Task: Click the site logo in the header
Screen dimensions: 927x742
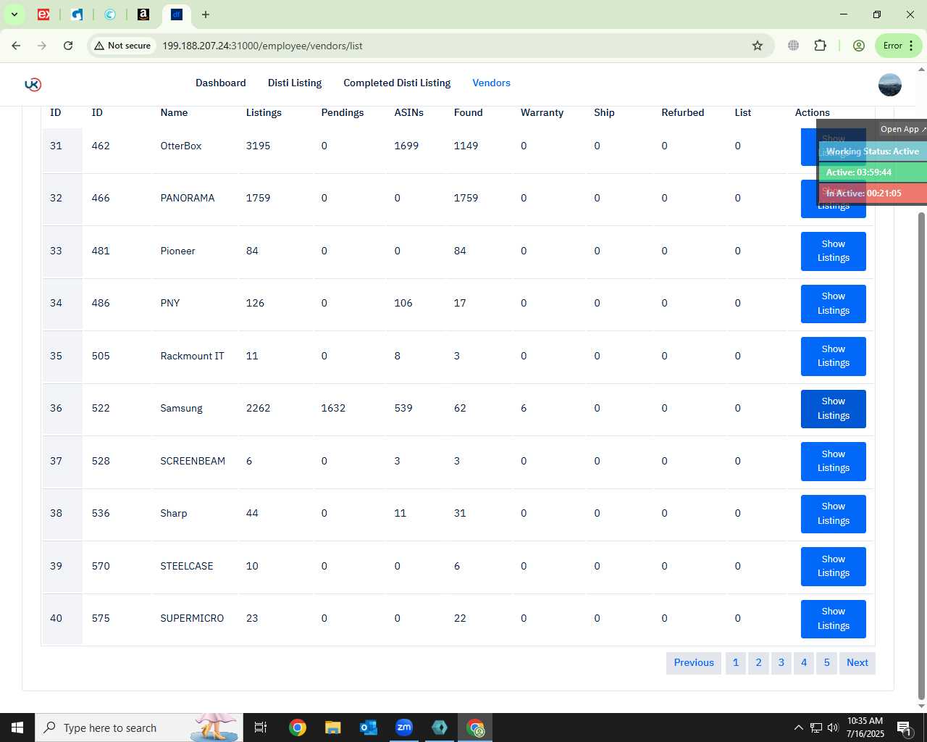Action: click(33, 84)
